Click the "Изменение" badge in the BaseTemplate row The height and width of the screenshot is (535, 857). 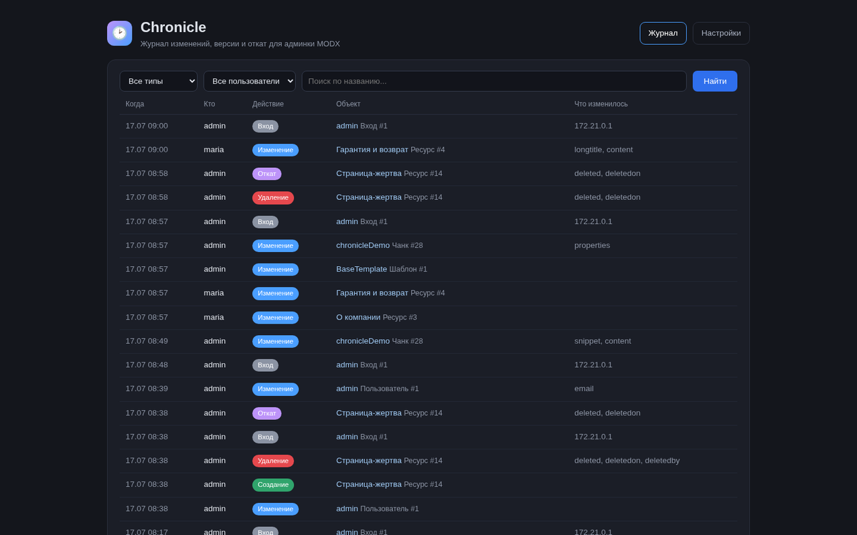point(275,270)
